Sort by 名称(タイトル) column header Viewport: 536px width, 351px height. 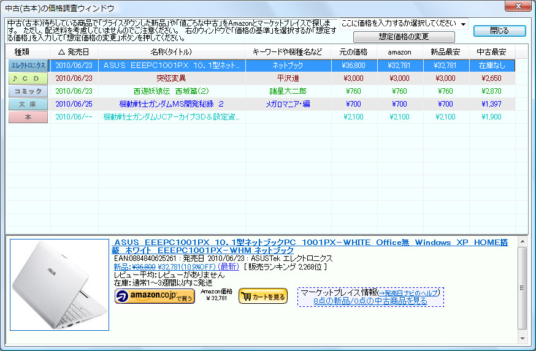(172, 52)
